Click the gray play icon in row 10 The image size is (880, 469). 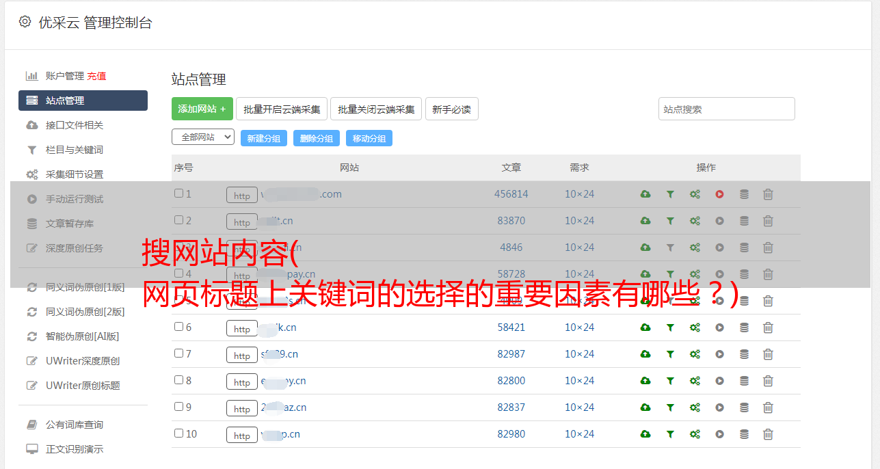pyautogui.click(x=719, y=434)
